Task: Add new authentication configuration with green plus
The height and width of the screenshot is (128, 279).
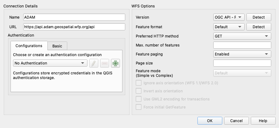Action: 116,63
